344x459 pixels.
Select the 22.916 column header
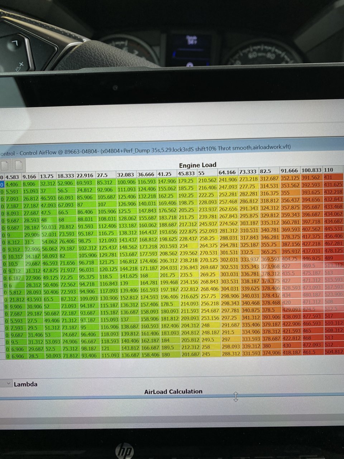pos(85,175)
